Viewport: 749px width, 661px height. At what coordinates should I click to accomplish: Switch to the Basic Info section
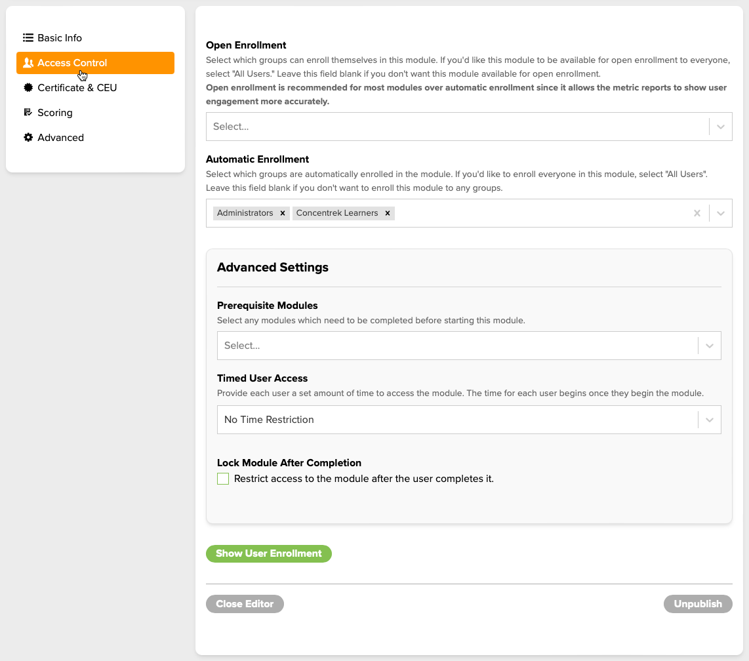[59, 37]
